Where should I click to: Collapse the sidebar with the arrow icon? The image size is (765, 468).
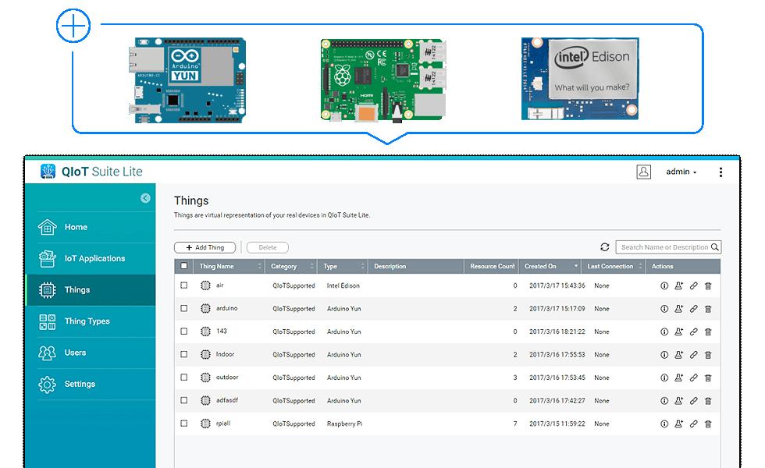(145, 198)
